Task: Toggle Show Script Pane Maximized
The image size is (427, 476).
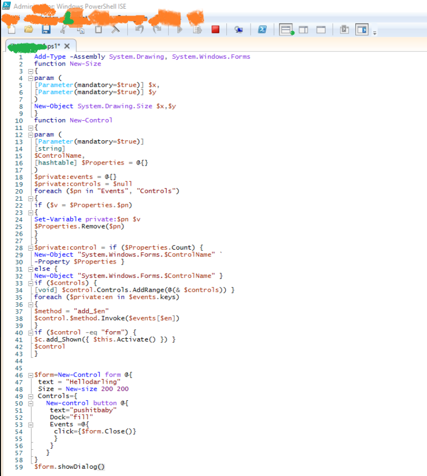Action: click(x=322, y=29)
